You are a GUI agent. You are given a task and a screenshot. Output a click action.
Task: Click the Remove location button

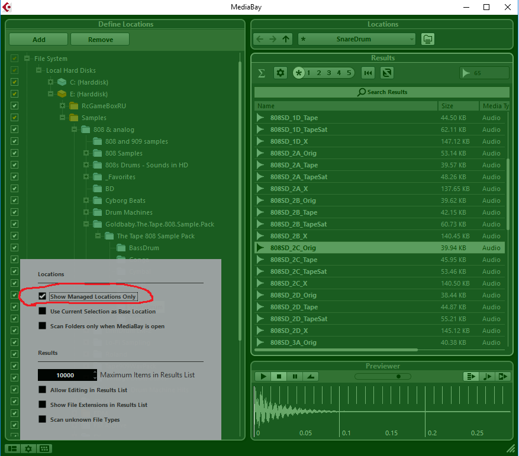coord(100,40)
